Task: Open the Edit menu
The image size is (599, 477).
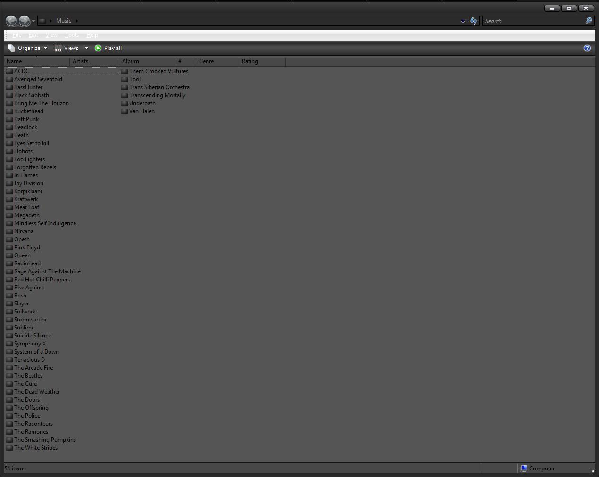Action: click(x=33, y=35)
